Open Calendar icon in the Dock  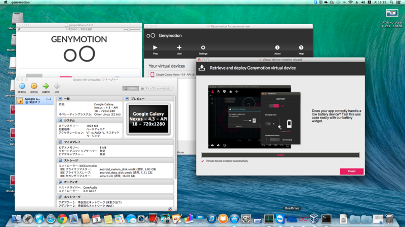97,219
